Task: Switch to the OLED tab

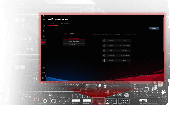Action: pos(52,24)
